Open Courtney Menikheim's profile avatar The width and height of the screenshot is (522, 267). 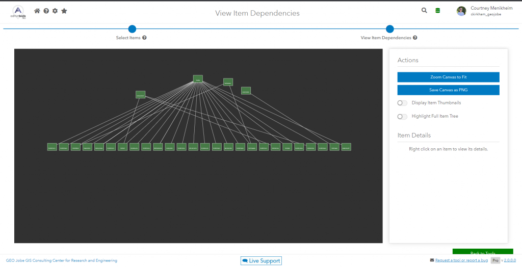coord(461,11)
